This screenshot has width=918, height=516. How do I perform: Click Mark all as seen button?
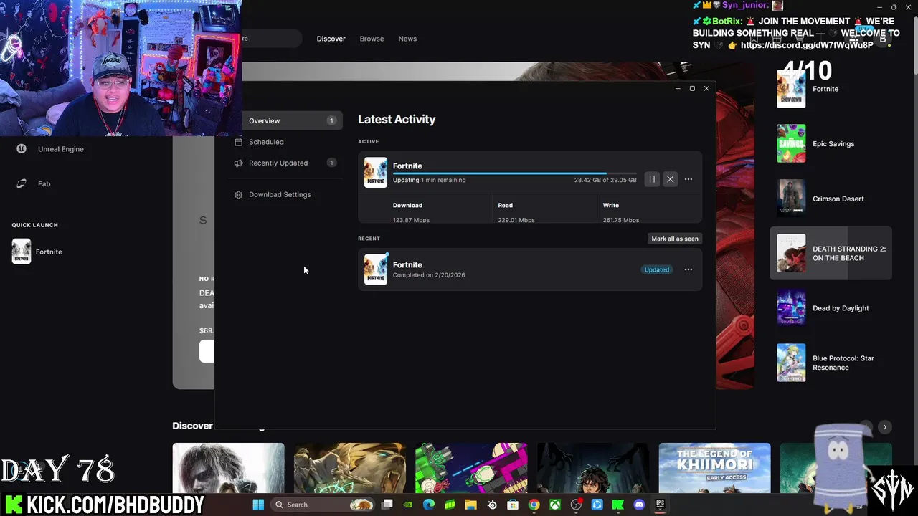(x=675, y=239)
